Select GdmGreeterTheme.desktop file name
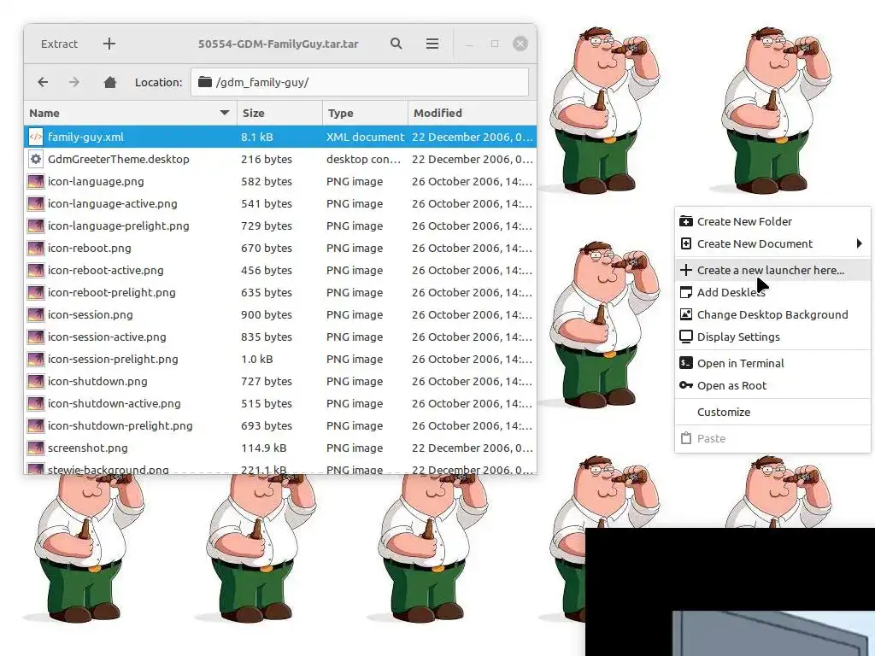Image resolution: width=875 pixels, height=656 pixels. 118,159
